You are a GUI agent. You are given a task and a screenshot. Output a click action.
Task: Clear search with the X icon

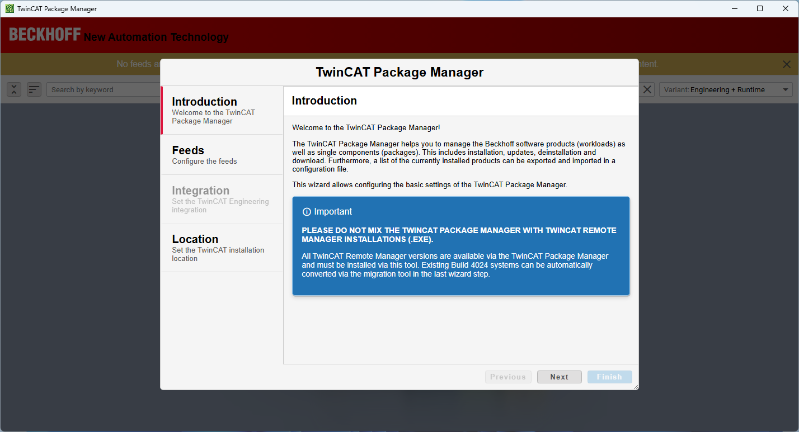(647, 89)
